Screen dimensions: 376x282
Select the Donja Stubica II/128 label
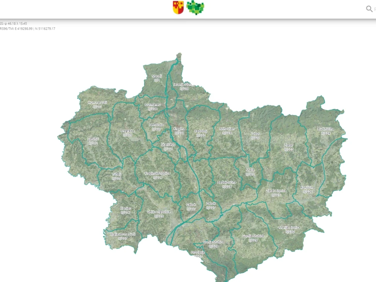pyautogui.click(x=214, y=244)
